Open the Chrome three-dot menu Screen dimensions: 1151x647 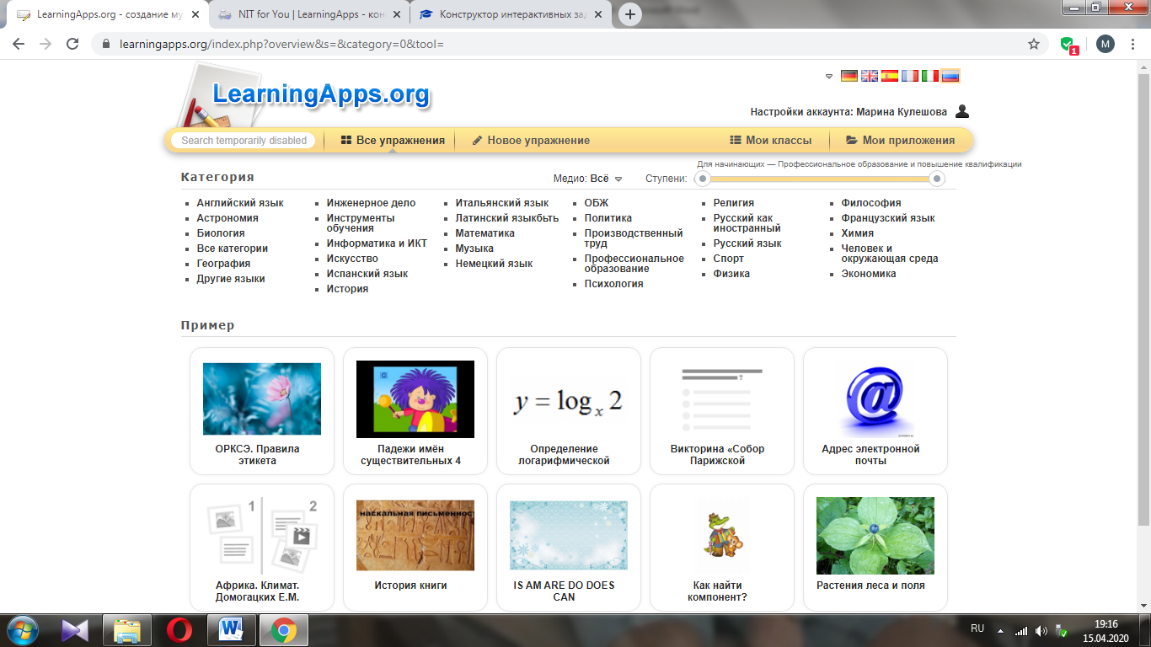pos(1133,44)
